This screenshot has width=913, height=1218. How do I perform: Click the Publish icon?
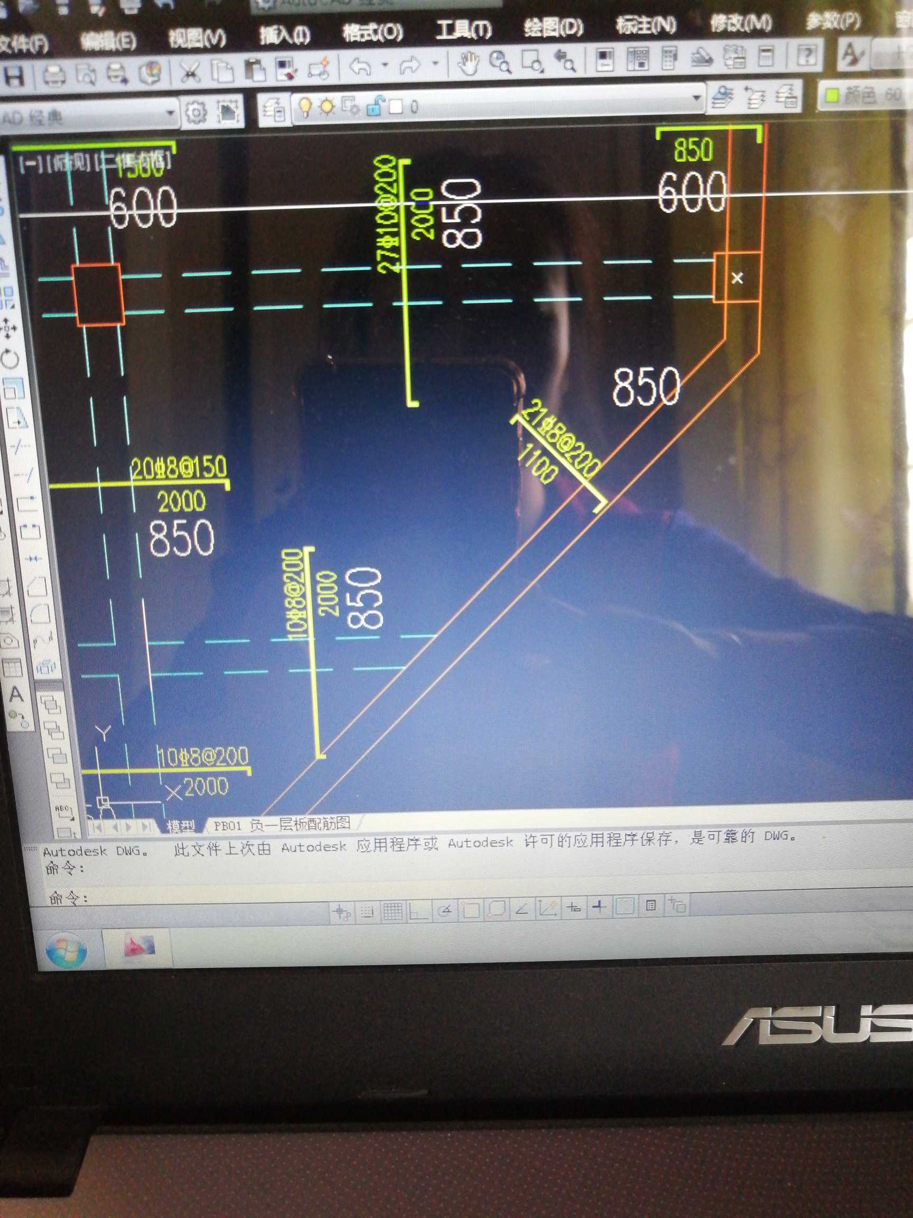tap(117, 75)
